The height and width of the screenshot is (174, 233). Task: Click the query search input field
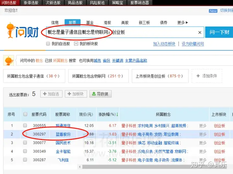point(125,32)
